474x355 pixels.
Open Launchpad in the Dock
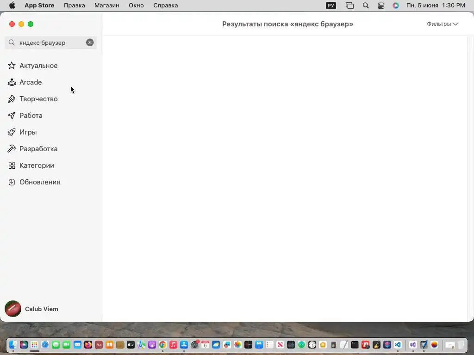pos(34,345)
